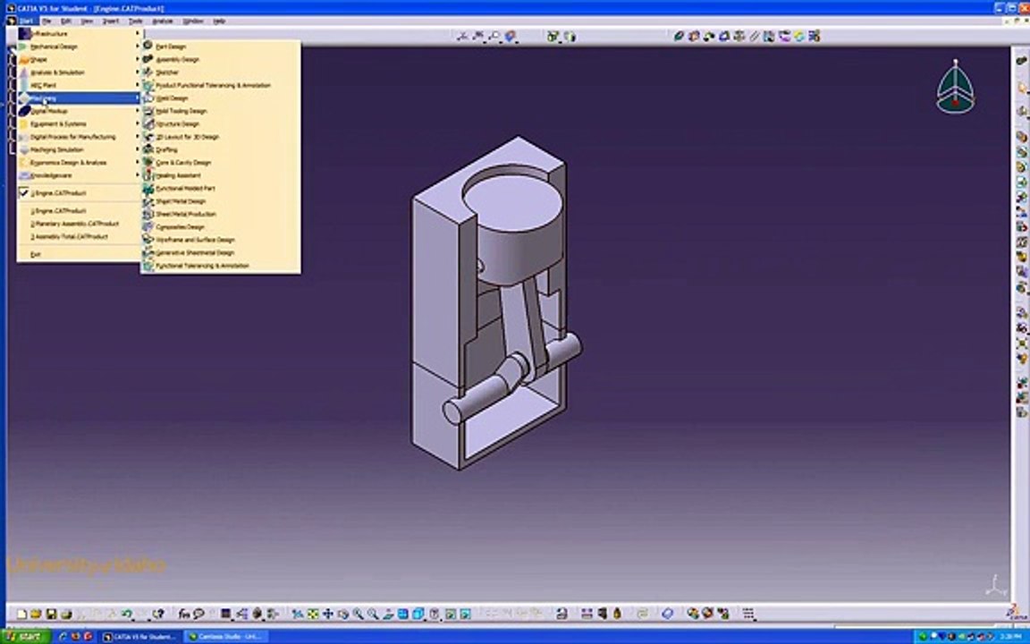Expand the Ergonomics Design & Analysis submenu
This screenshot has width=1030, height=644.
click(79, 162)
